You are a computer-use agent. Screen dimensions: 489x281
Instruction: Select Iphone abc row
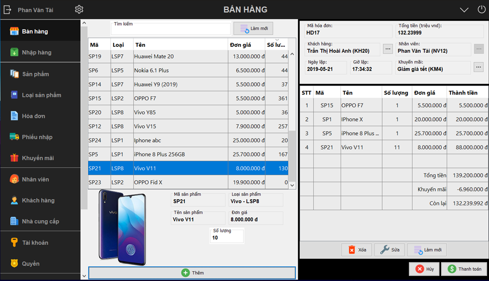click(x=188, y=140)
